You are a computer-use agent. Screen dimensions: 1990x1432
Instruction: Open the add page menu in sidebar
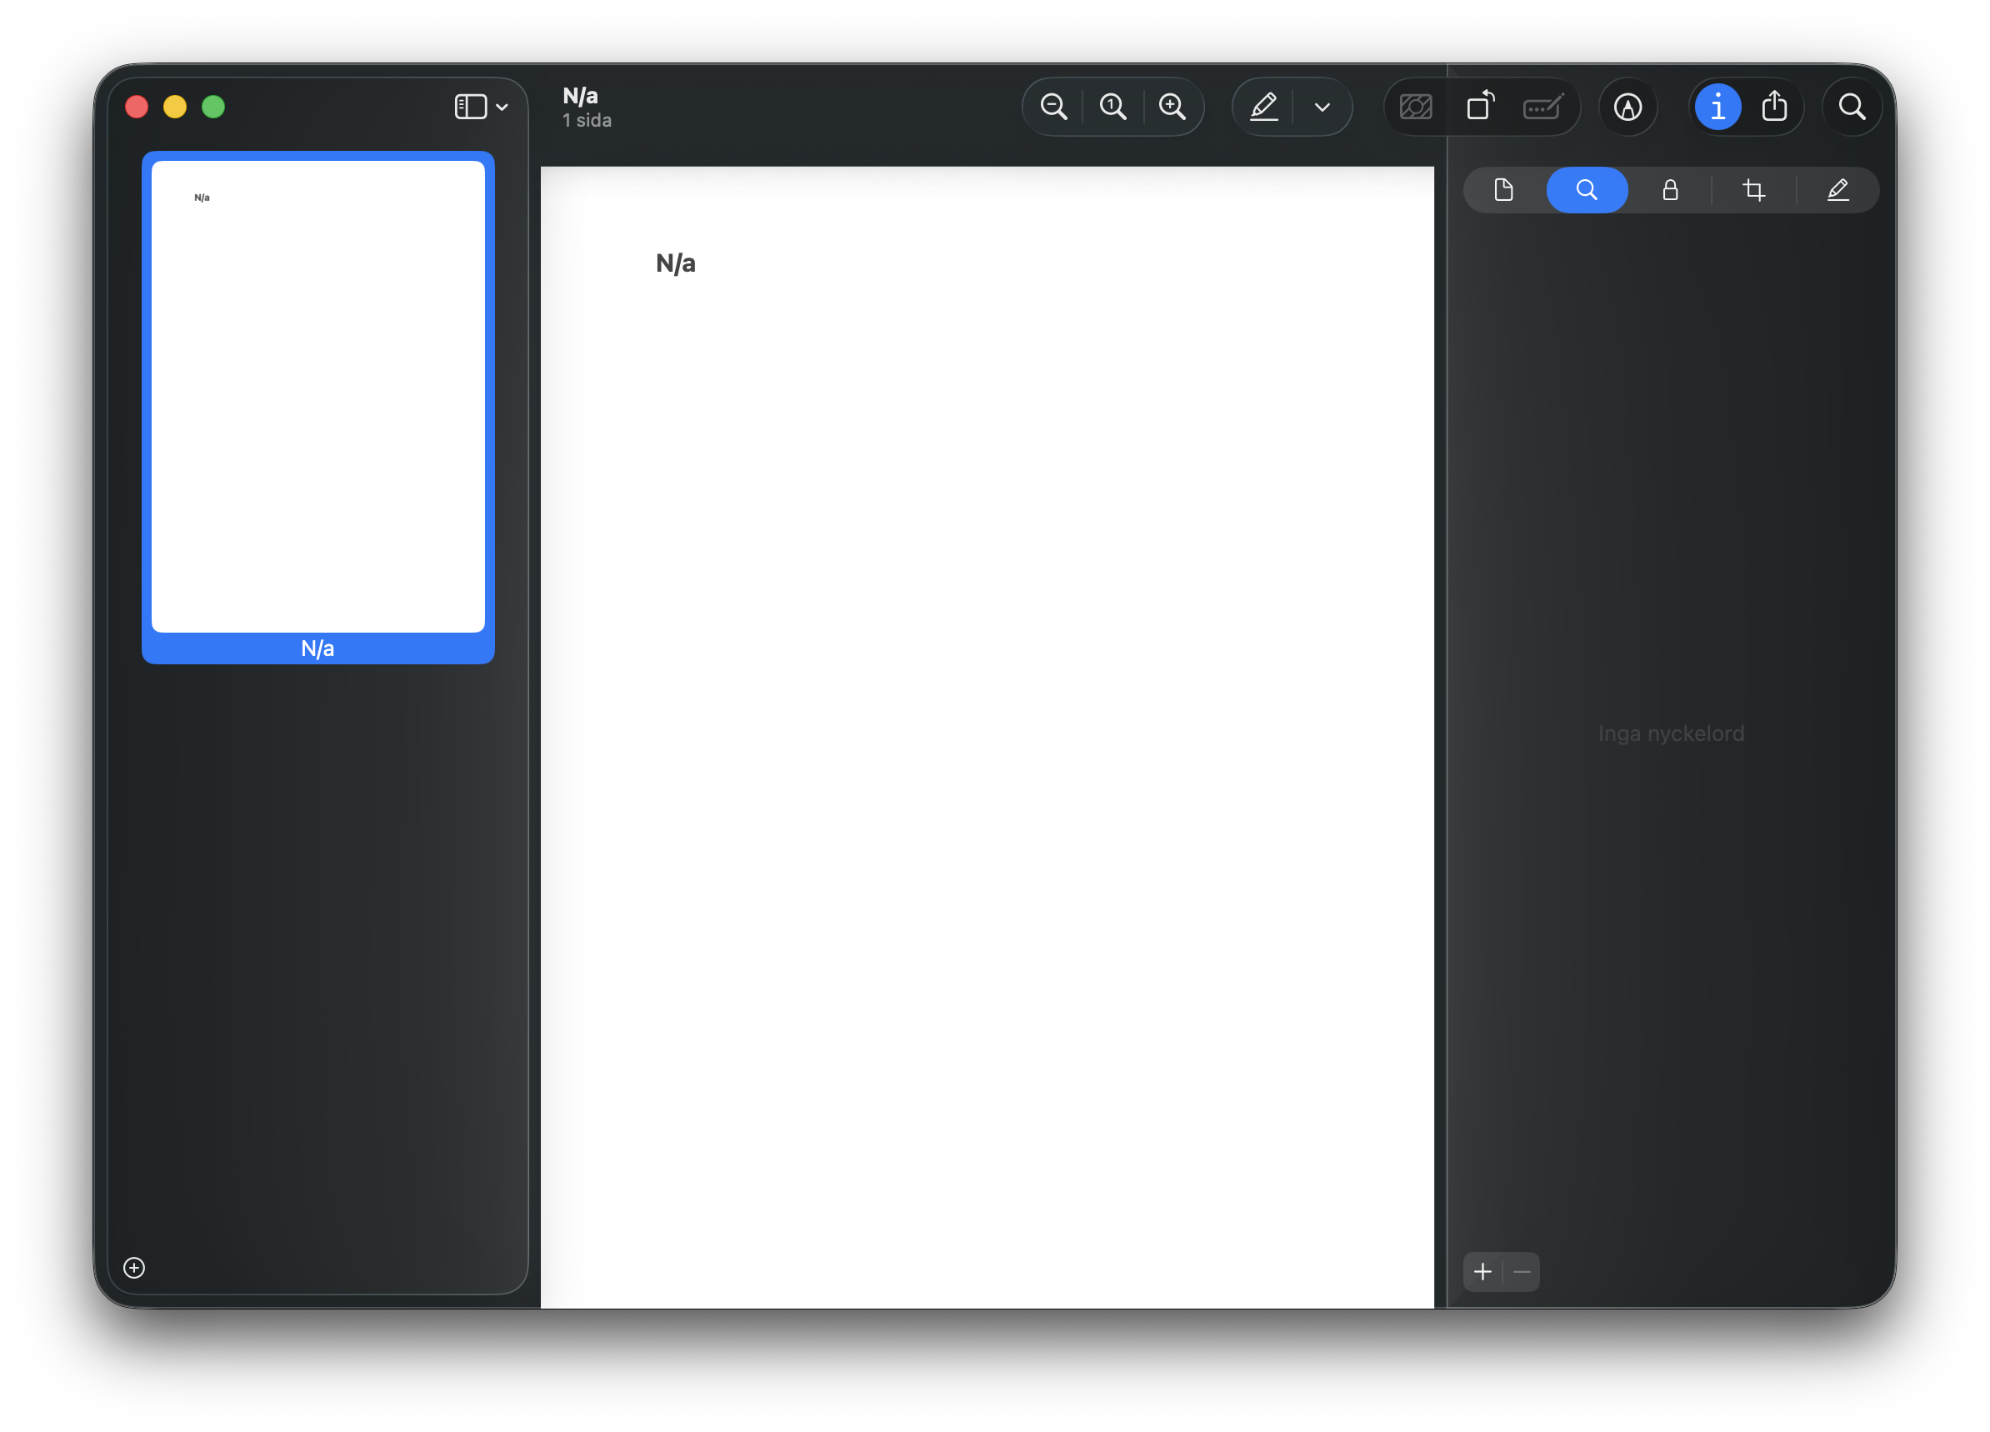pos(134,1268)
